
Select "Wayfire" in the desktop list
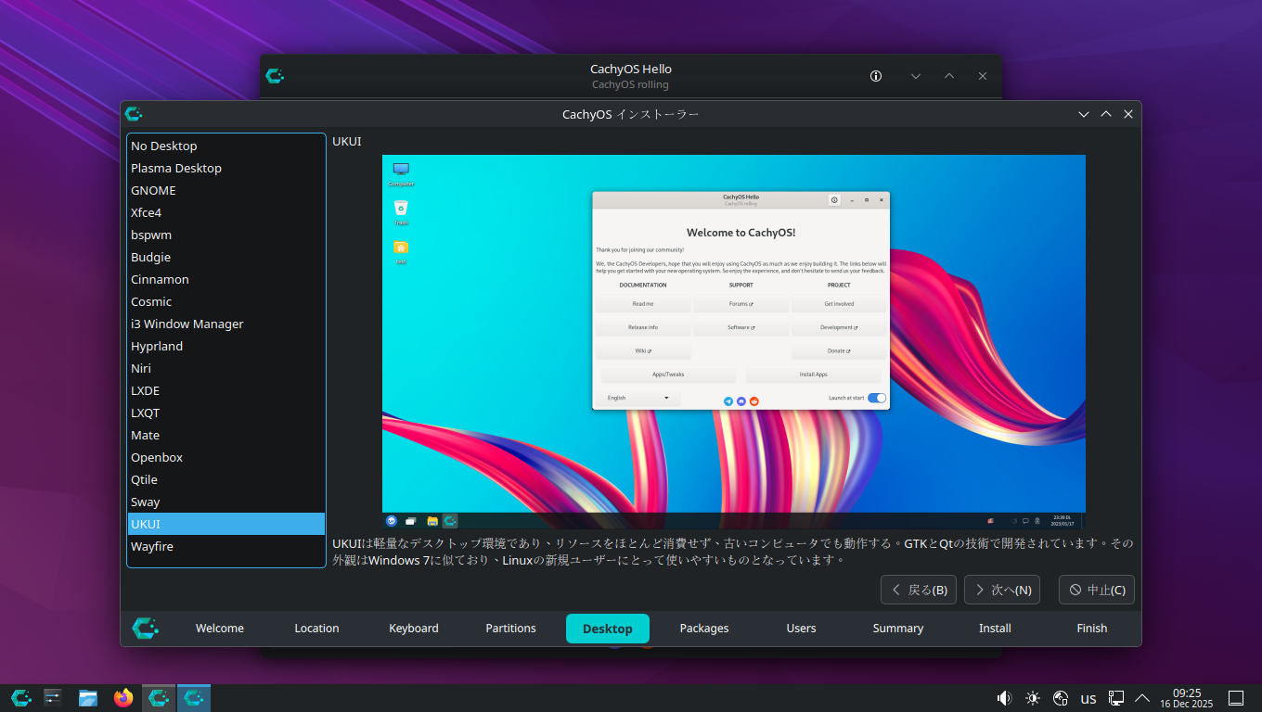226,546
